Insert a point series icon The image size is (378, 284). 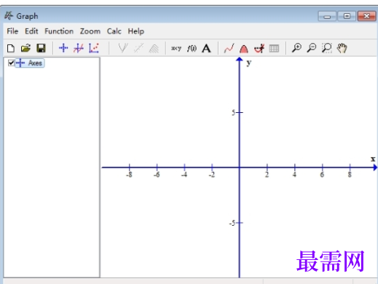coord(94,48)
